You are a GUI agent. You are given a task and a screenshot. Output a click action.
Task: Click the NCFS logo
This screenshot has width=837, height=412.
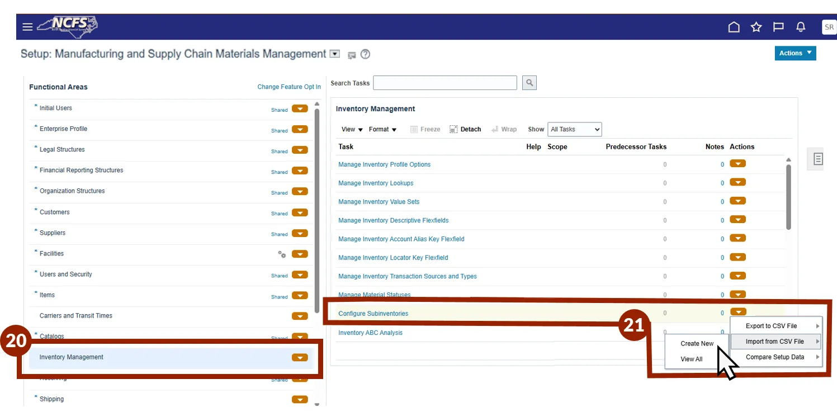click(x=67, y=26)
